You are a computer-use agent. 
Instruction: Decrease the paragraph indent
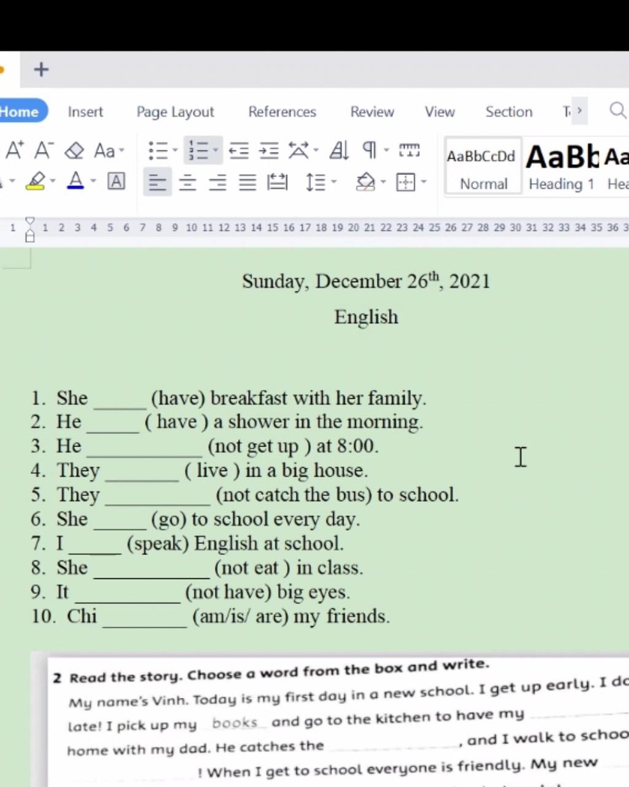[x=239, y=150]
